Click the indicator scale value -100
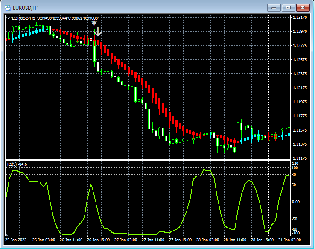 coord(295,233)
